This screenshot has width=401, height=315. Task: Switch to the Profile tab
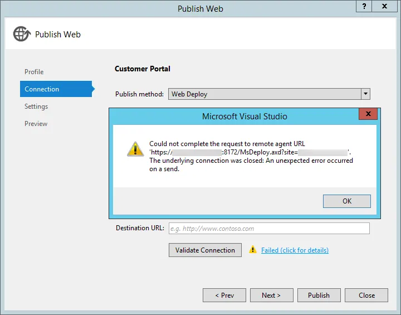[x=34, y=72]
